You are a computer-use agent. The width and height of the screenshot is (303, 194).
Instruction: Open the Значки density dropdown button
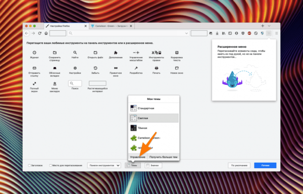pos(153,165)
